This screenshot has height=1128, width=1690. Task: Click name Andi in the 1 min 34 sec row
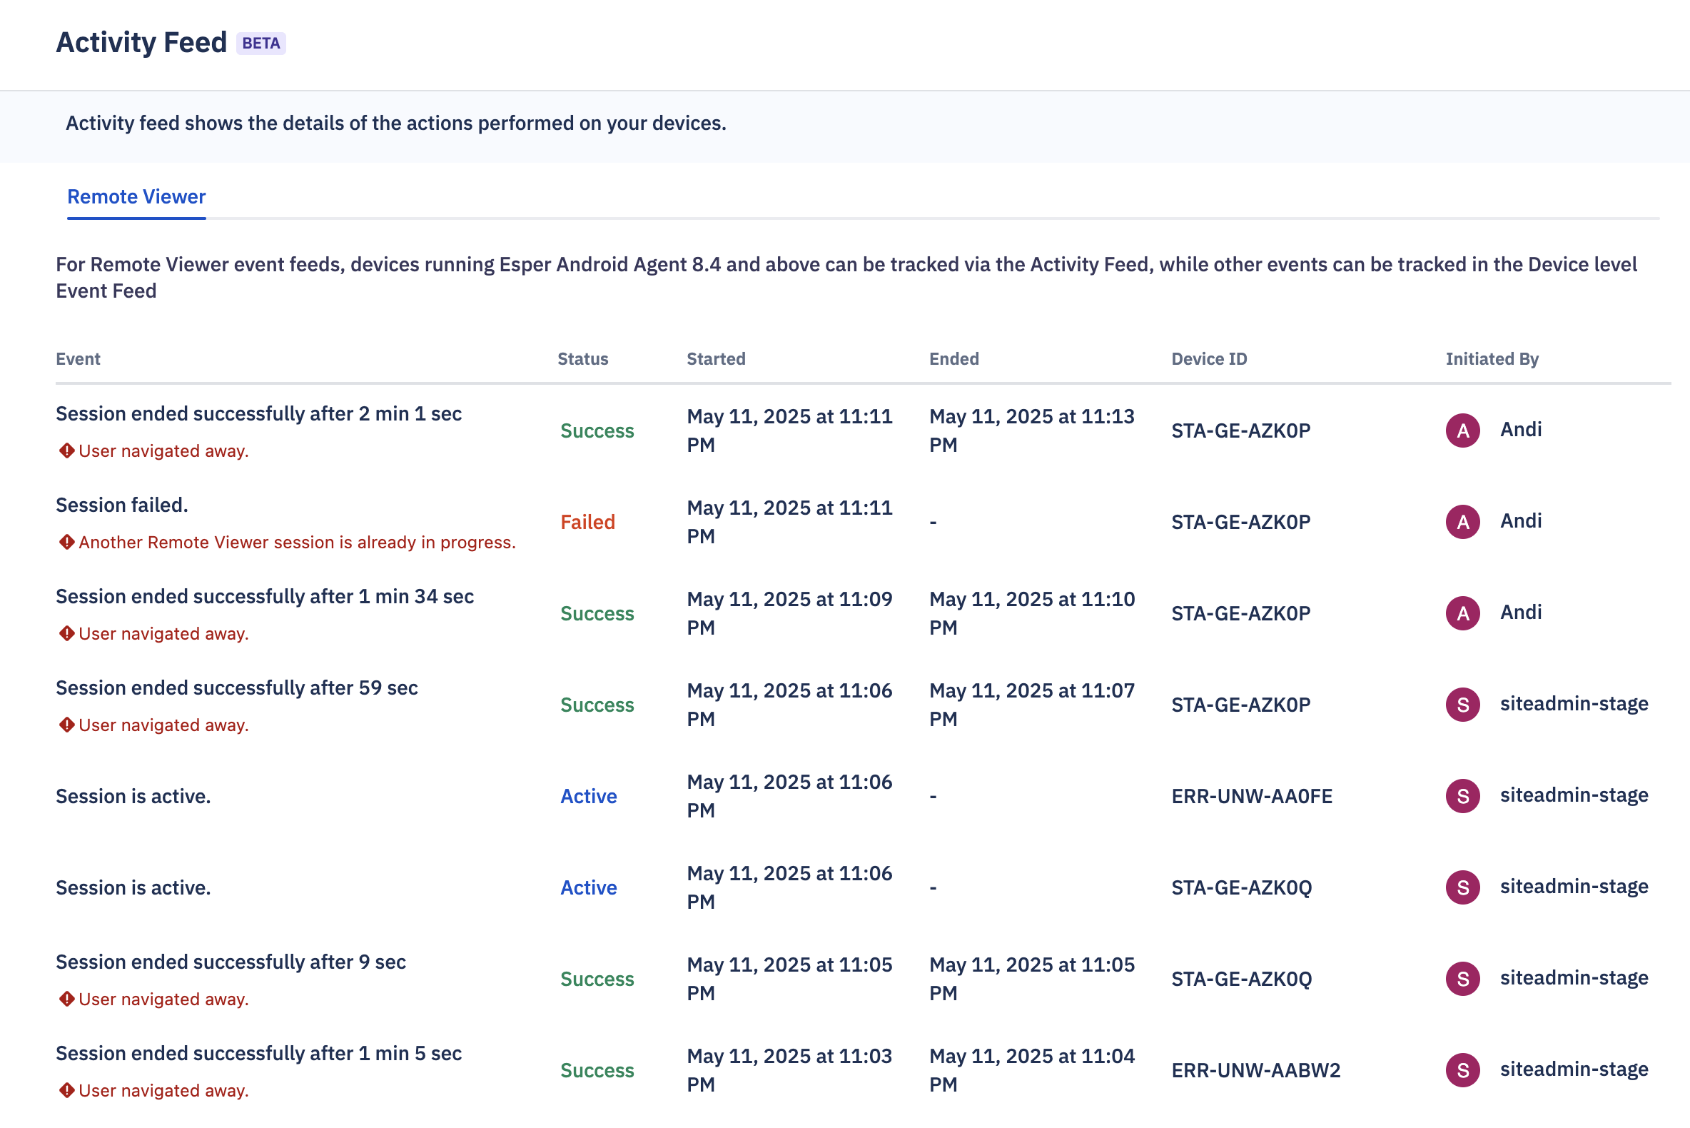click(x=1520, y=613)
